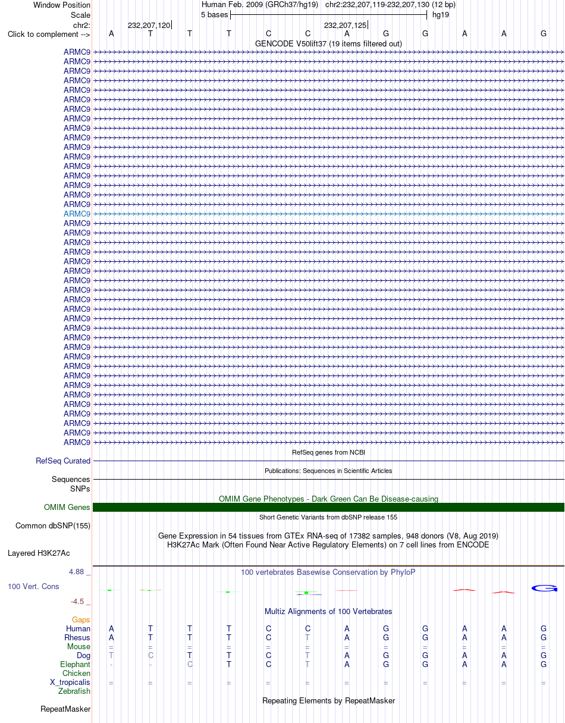Screen dimensions: 565x723
Task: Select the "Elephant" alignment row label
Action: (x=75, y=664)
